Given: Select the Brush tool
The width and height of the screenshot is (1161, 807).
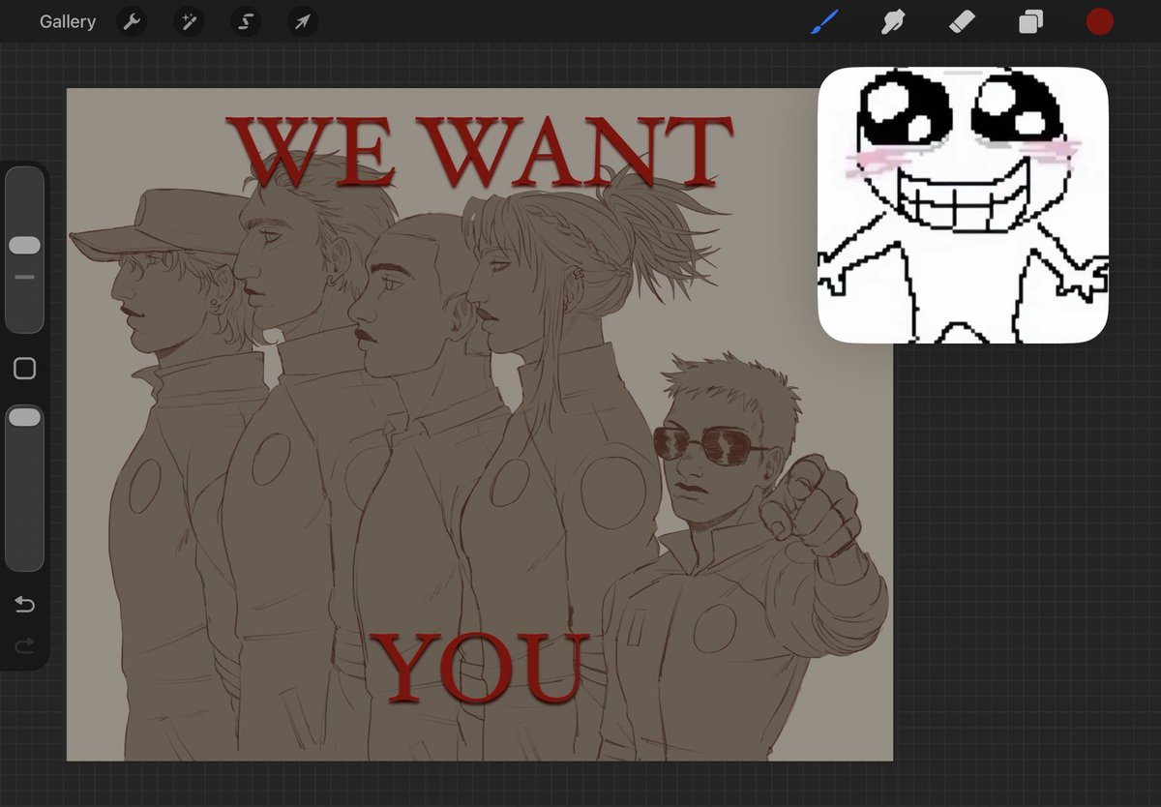Looking at the screenshot, I should [823, 21].
